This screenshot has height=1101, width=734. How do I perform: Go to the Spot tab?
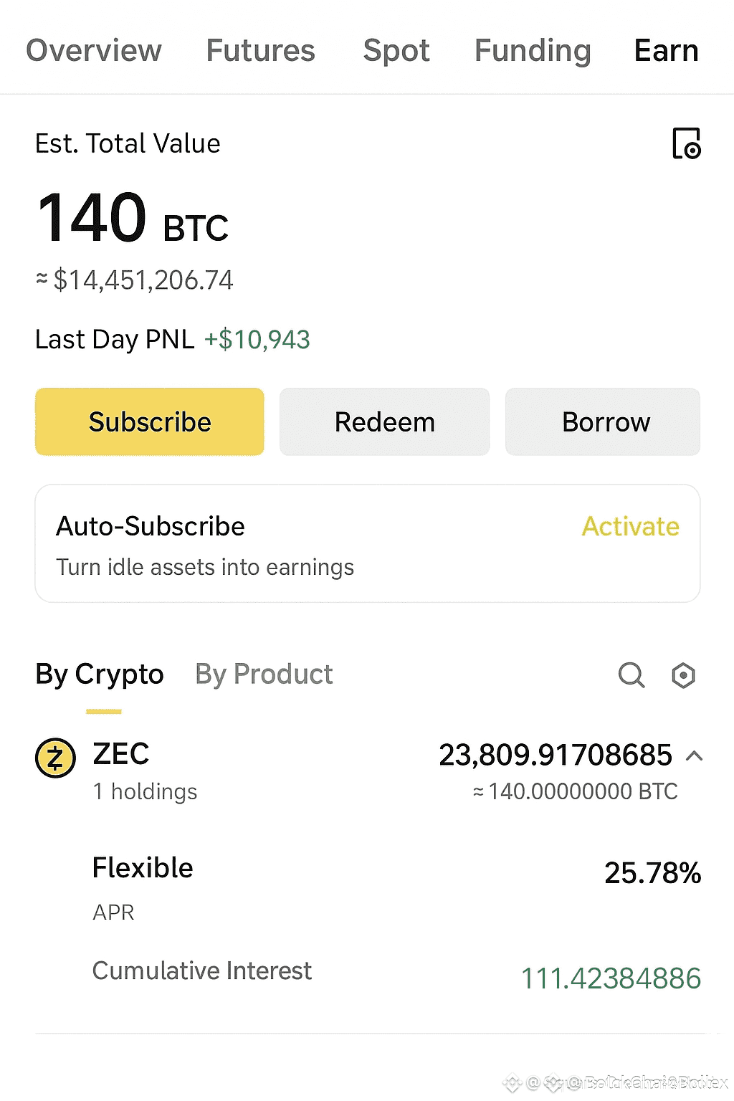pos(396,50)
